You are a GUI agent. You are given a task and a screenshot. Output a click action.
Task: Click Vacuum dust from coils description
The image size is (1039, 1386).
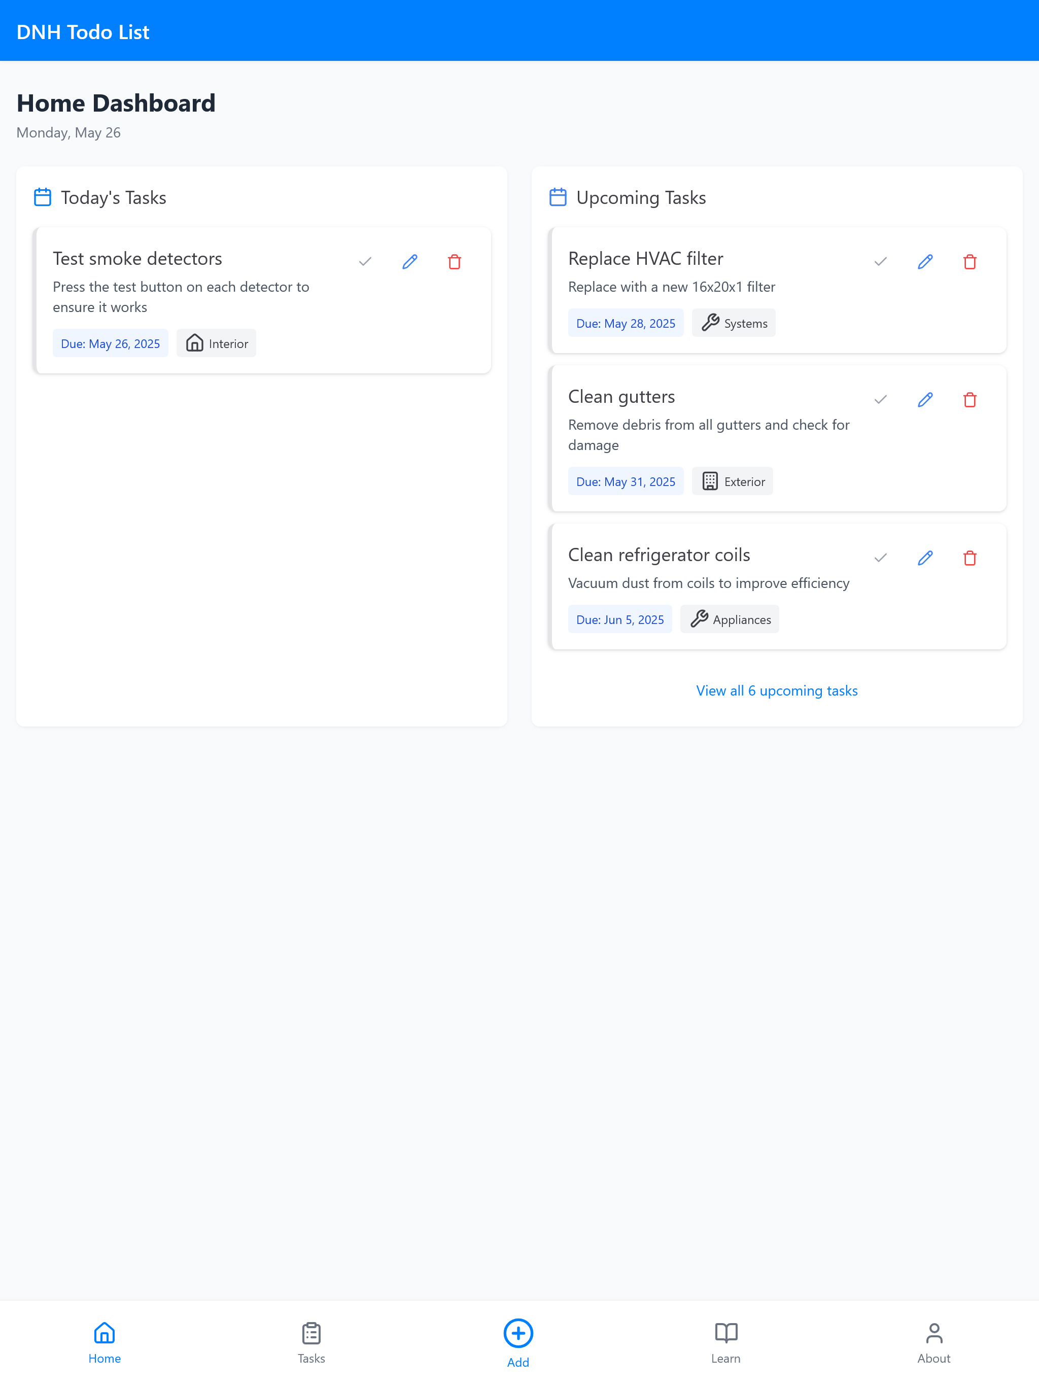coord(709,583)
